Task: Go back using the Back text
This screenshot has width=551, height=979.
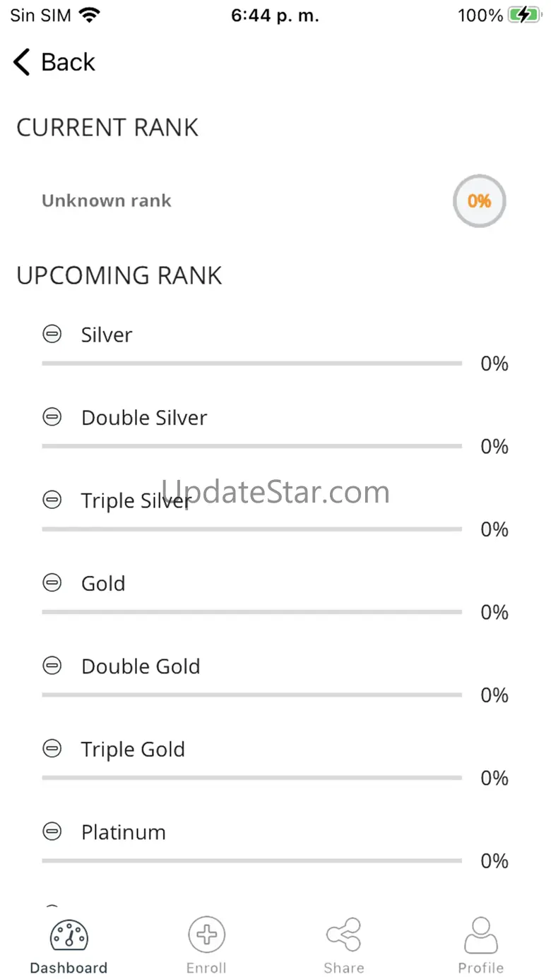Action: point(68,62)
